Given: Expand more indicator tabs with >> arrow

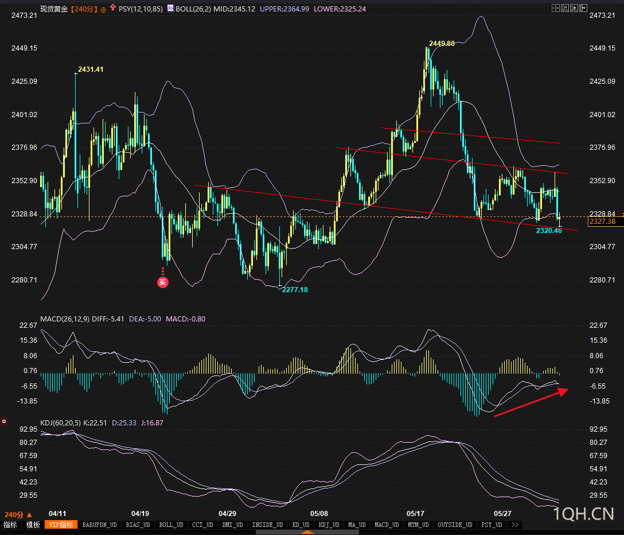Looking at the screenshot, I should click(515, 525).
